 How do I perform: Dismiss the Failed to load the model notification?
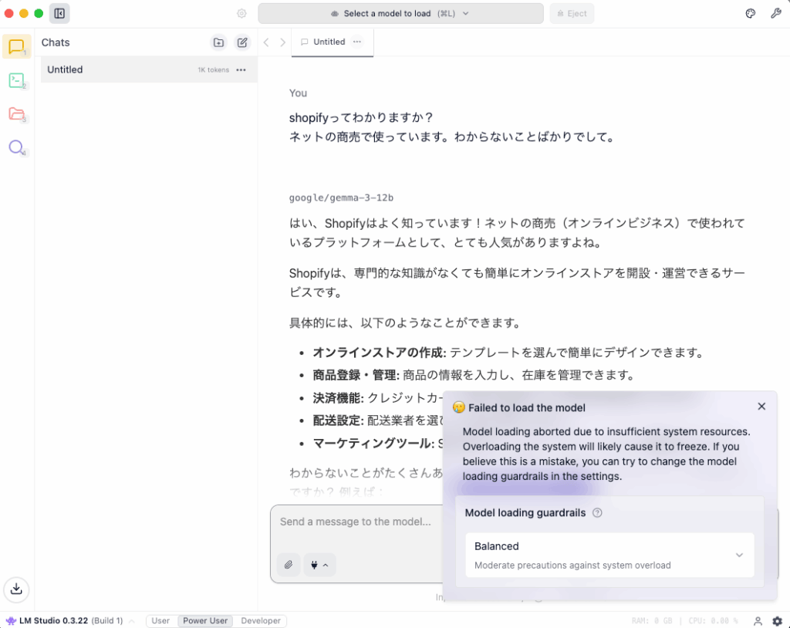point(761,407)
